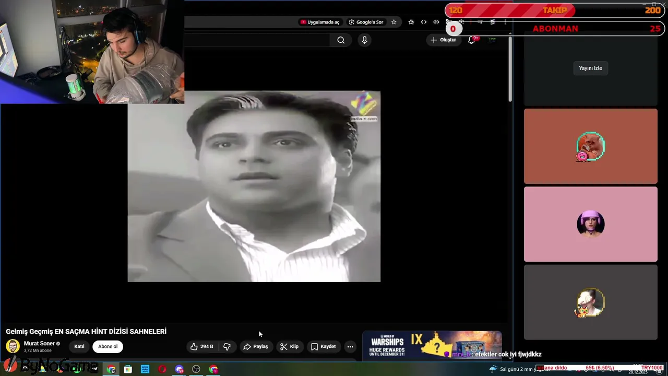Bookmark page with outlined star icon

click(x=394, y=22)
